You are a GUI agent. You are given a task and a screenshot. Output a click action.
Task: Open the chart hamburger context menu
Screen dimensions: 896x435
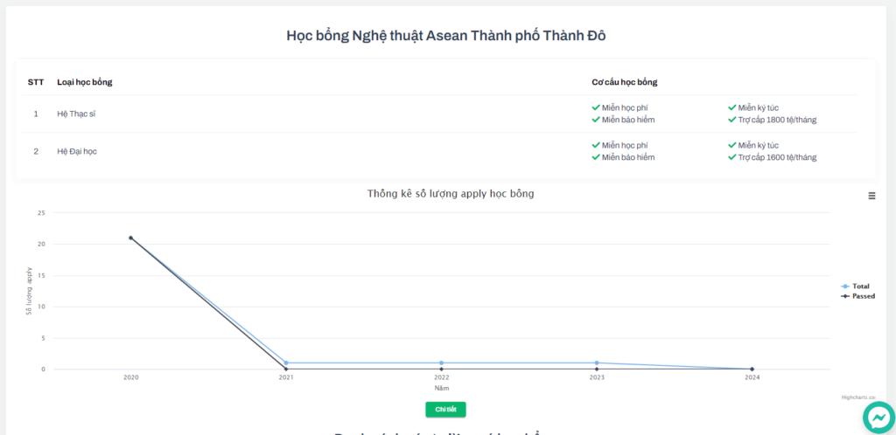871,196
